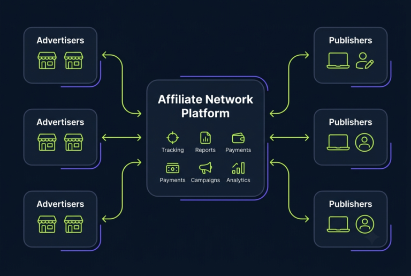Image resolution: width=411 pixels, height=276 pixels.
Task: Click the left store icon in top Advertisers card
Action: coord(47,61)
